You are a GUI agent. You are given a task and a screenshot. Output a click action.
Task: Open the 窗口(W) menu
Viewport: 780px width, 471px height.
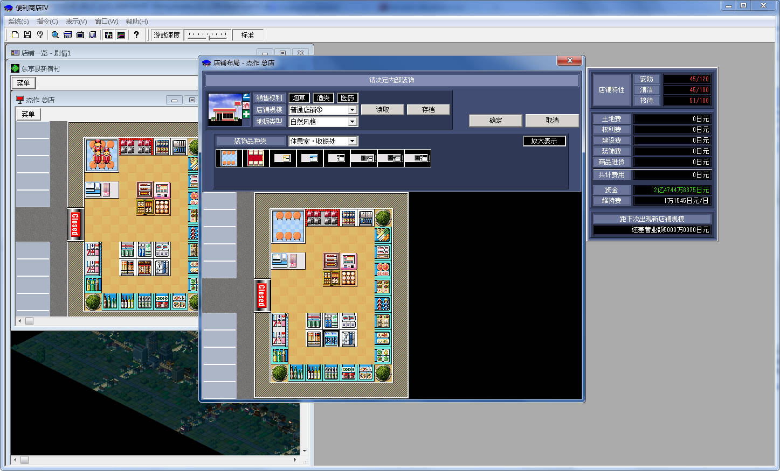click(x=106, y=22)
